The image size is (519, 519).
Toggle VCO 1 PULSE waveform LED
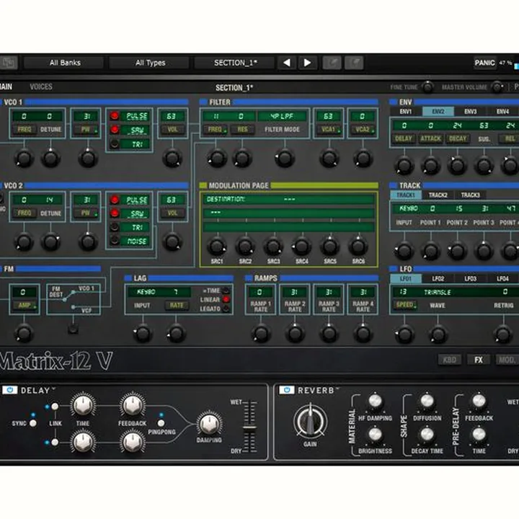point(115,115)
